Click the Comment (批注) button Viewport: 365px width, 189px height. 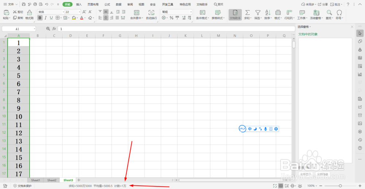pos(336,4)
